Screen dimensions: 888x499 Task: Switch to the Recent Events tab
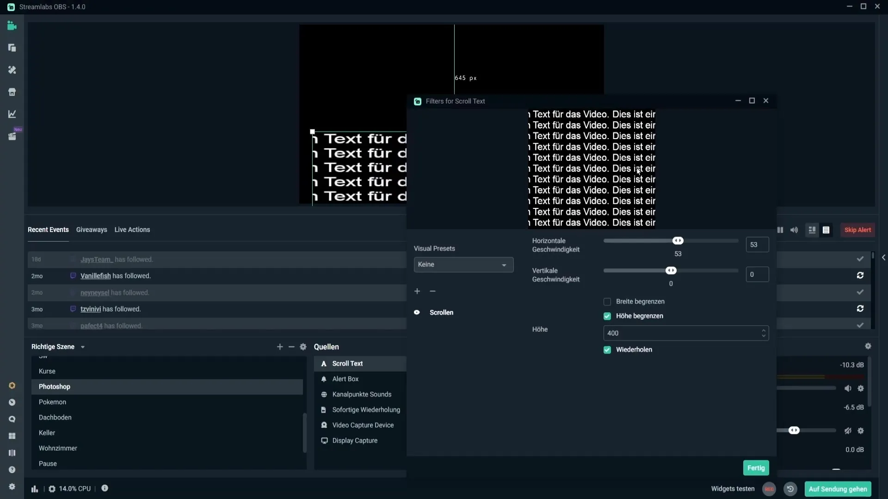48,230
